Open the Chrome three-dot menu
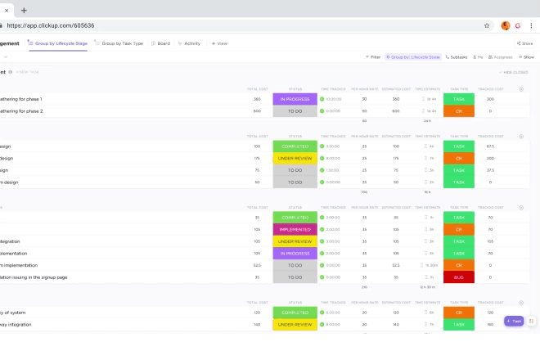Screen dimensions: 540x360 [531, 25]
